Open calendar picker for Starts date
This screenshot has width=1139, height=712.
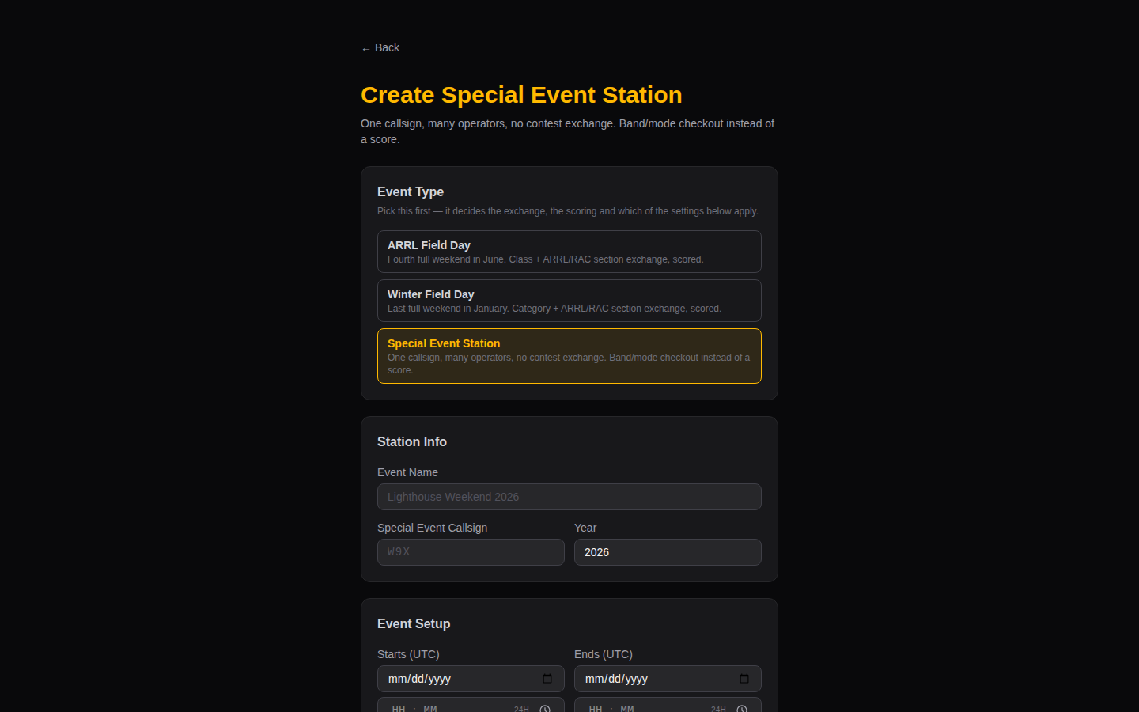click(x=547, y=679)
